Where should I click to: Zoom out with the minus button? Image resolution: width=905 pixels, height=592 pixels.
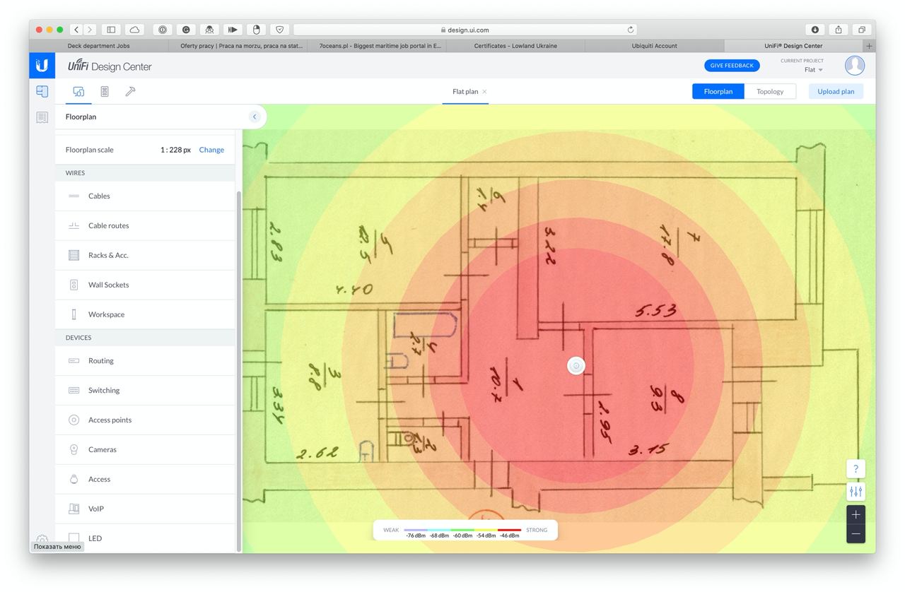856,534
